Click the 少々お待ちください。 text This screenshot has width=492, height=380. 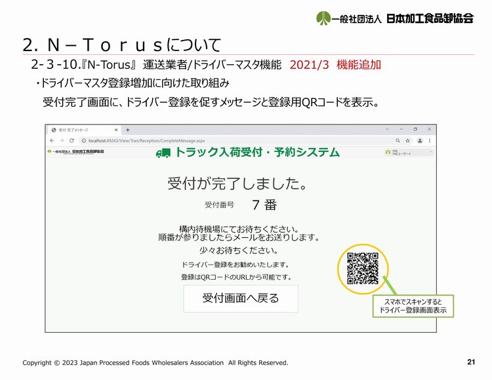pos(239,250)
